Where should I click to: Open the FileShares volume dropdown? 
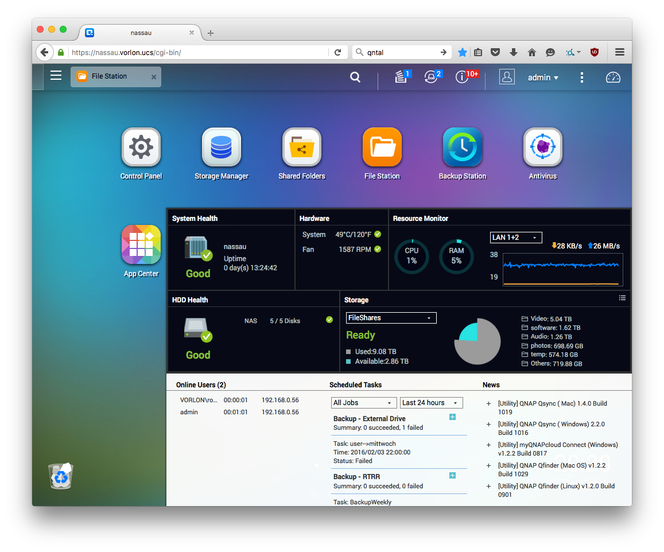pos(391,318)
